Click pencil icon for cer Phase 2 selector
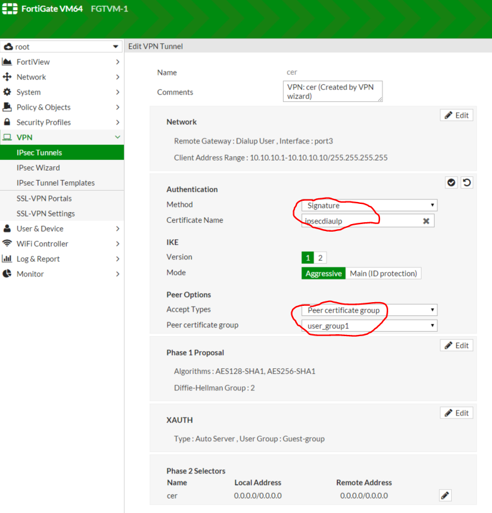This screenshot has width=492, height=513. click(445, 495)
